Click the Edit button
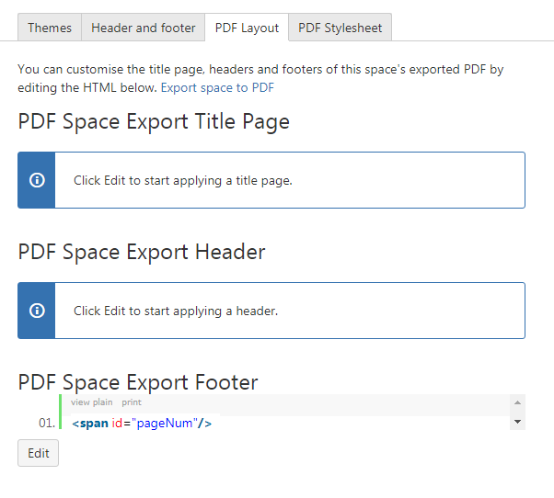554x498 pixels. click(x=38, y=453)
